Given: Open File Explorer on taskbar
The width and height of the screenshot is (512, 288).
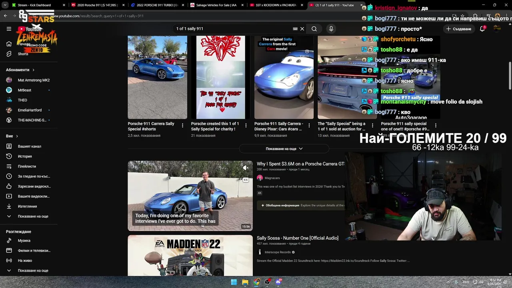Looking at the screenshot, I should tap(245, 282).
